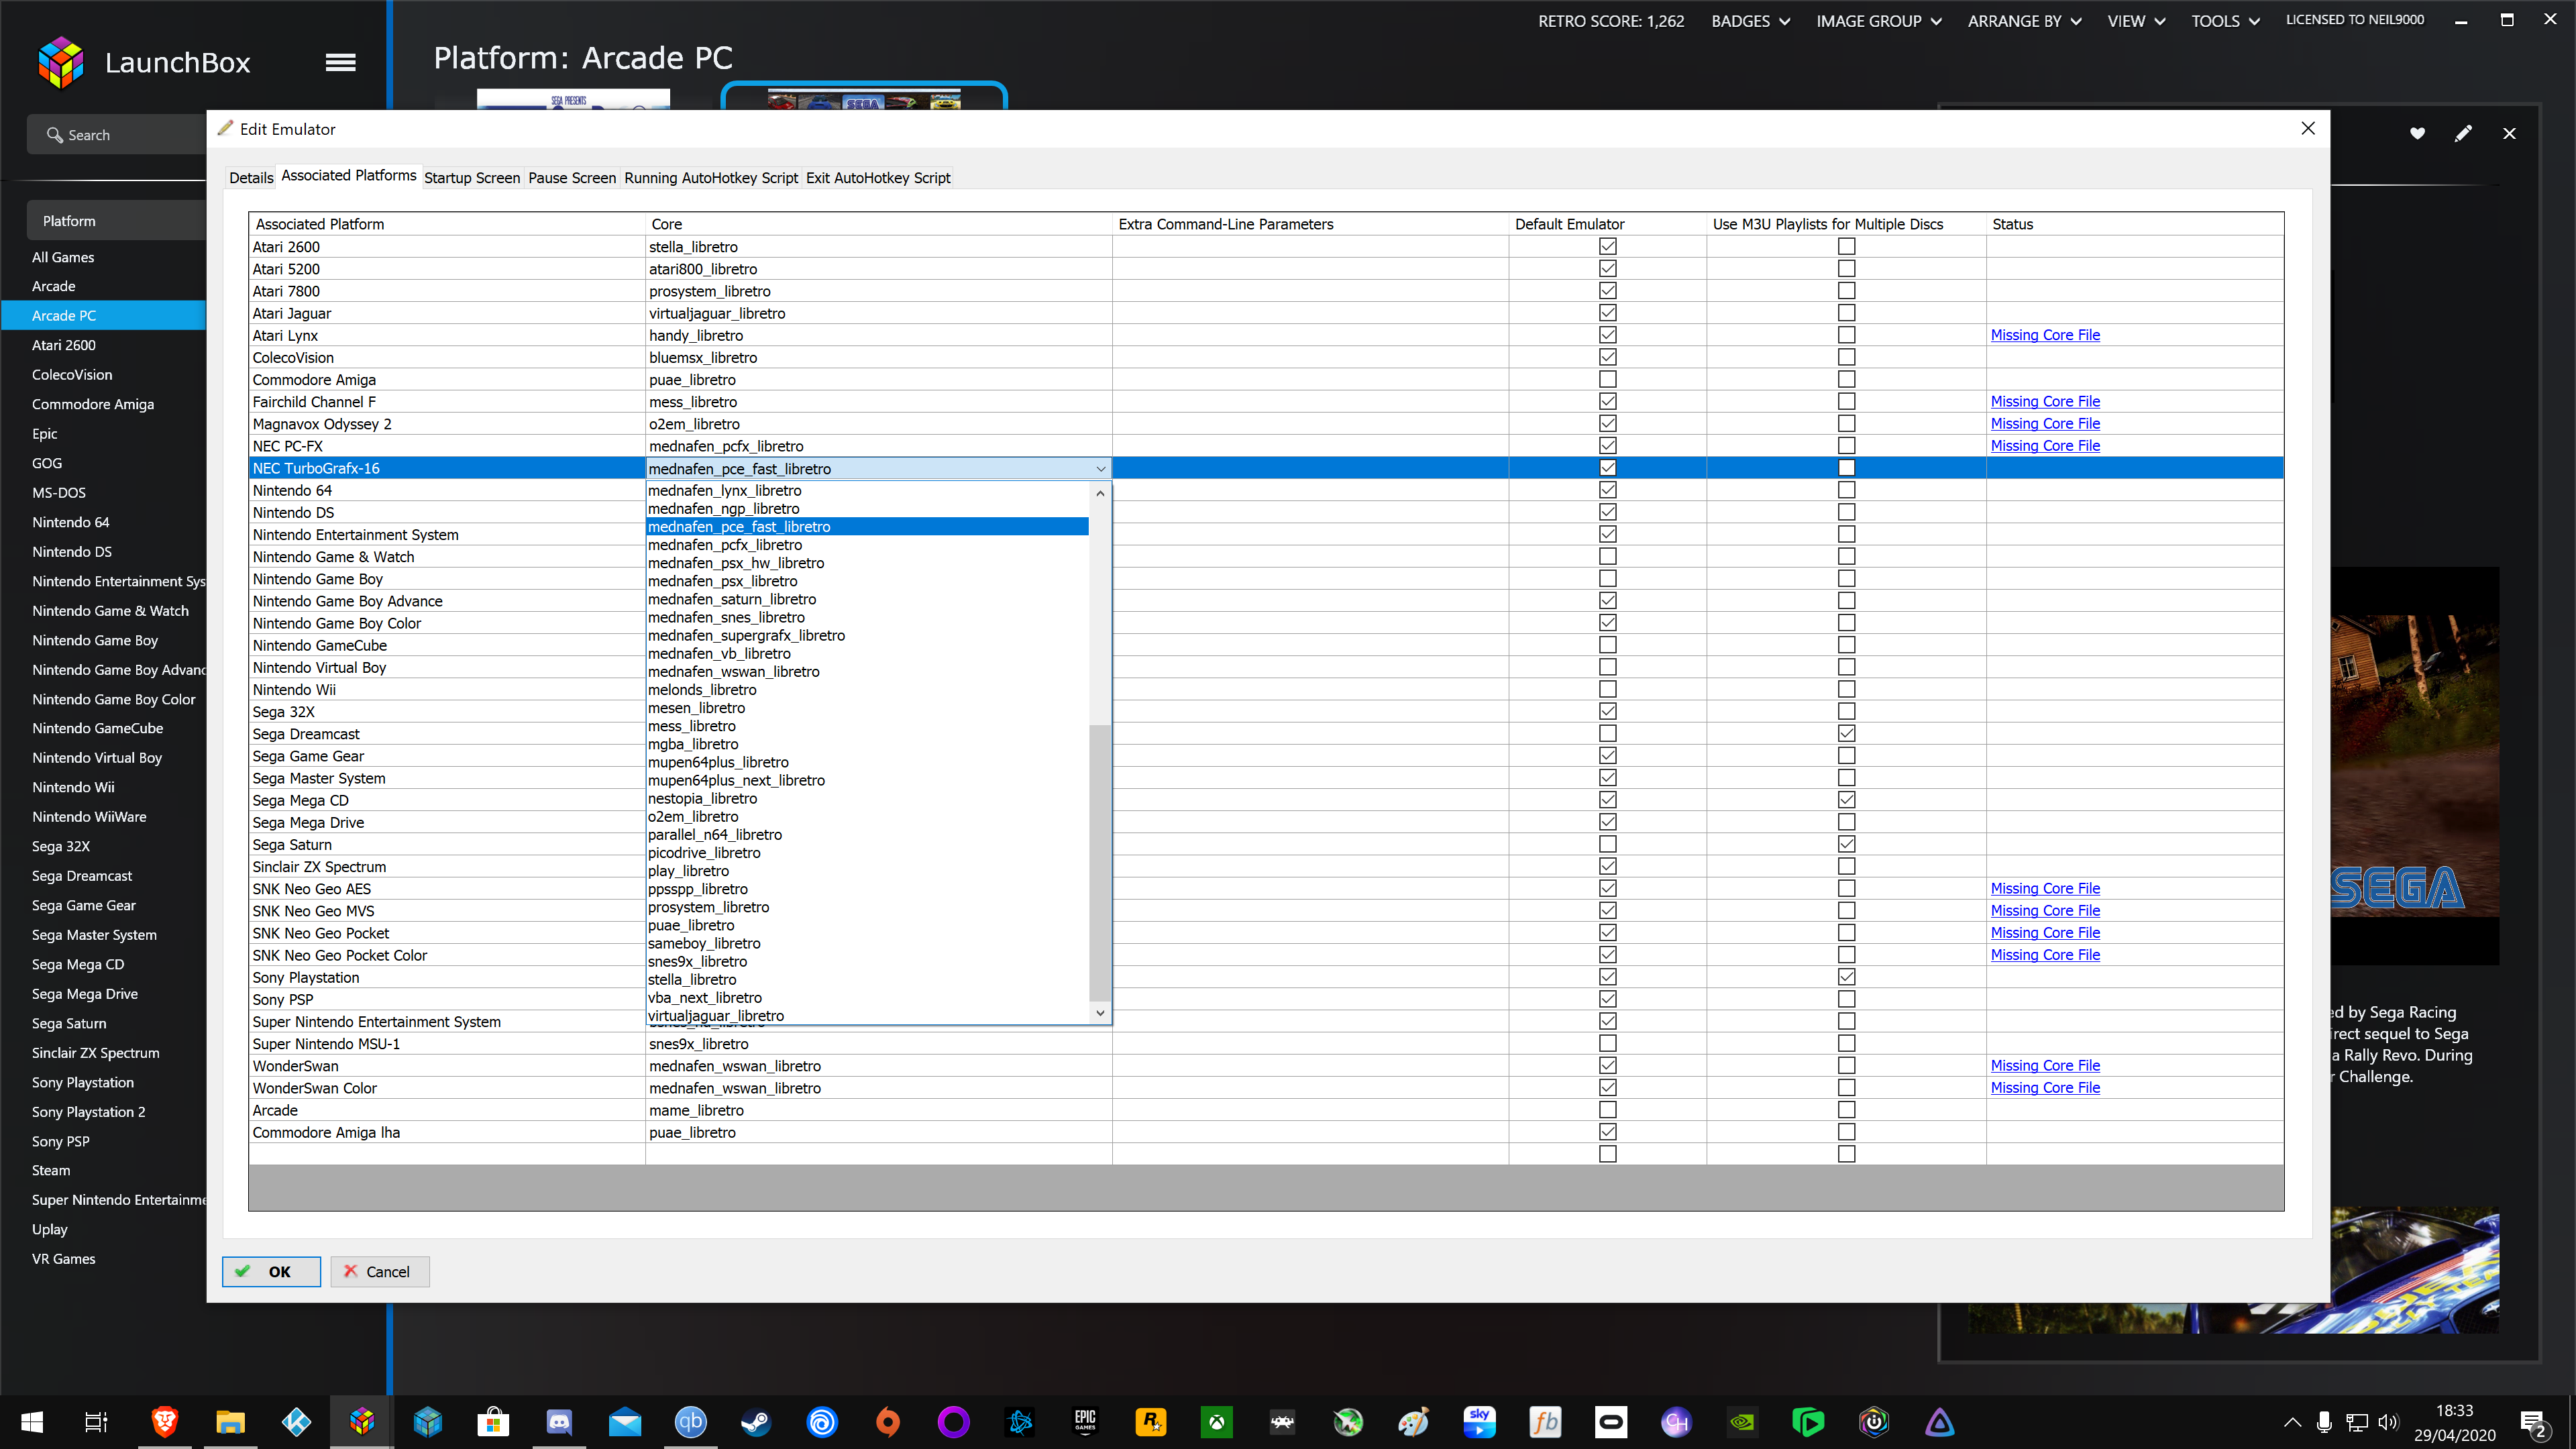The width and height of the screenshot is (2576, 1449).
Task: Enable M3U playlists for Atari Jaguar
Action: [x=1846, y=313]
